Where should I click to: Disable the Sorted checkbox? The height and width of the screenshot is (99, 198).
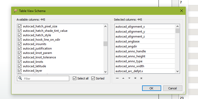93,78
